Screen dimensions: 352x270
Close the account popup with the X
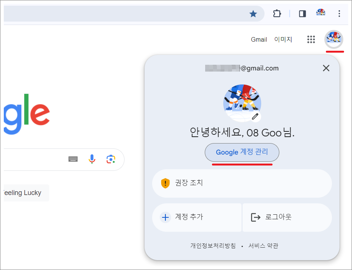pos(326,68)
